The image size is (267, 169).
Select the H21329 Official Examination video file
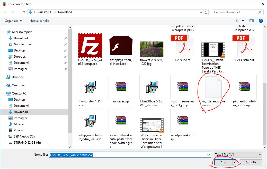click(213, 49)
